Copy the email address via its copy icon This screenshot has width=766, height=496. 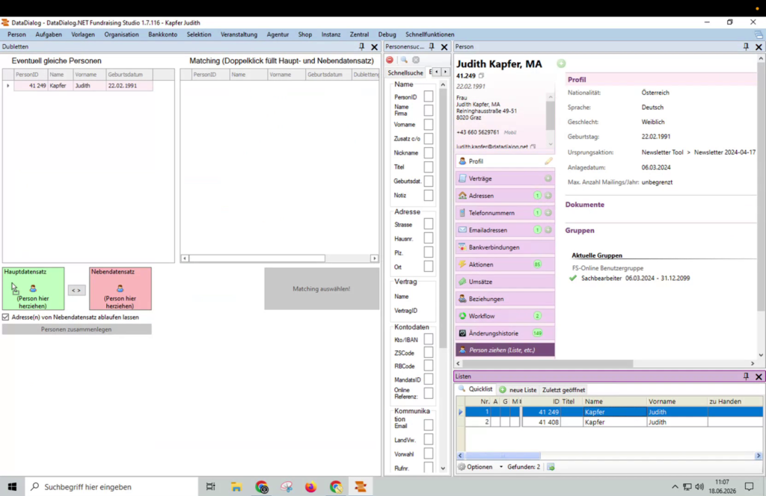[x=533, y=147]
